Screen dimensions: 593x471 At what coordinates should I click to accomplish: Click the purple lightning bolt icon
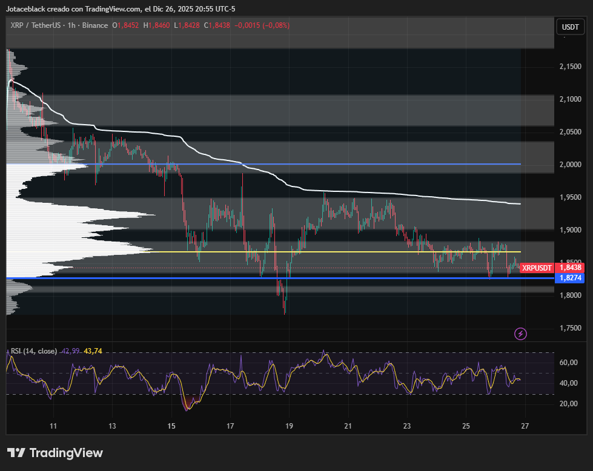point(520,334)
